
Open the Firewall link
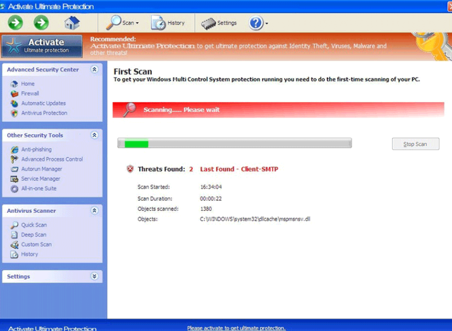[30, 94]
